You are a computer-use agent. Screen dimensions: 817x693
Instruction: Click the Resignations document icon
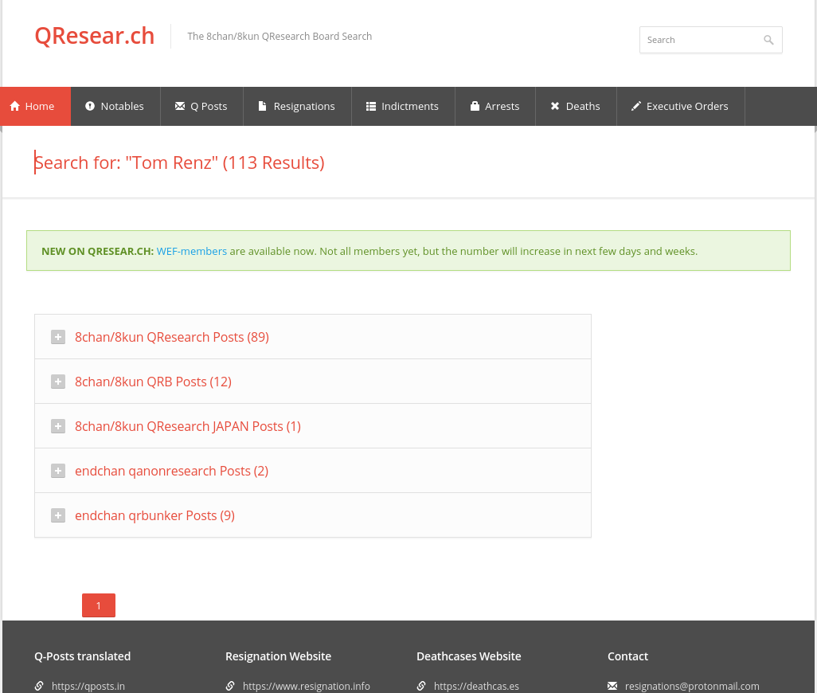263,106
